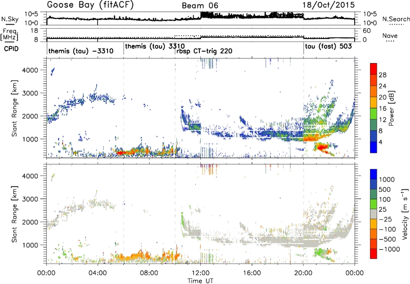Click the "25" tick on the velocity colorbar
Image resolution: width=410 pixels, height=284 pixels.
pos(383,210)
